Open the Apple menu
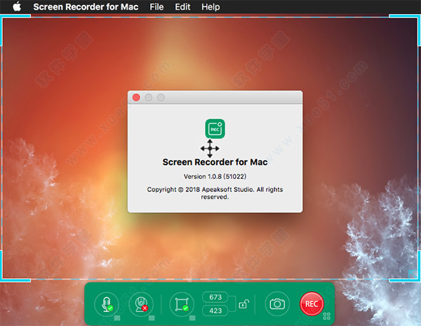 [x=17, y=6]
